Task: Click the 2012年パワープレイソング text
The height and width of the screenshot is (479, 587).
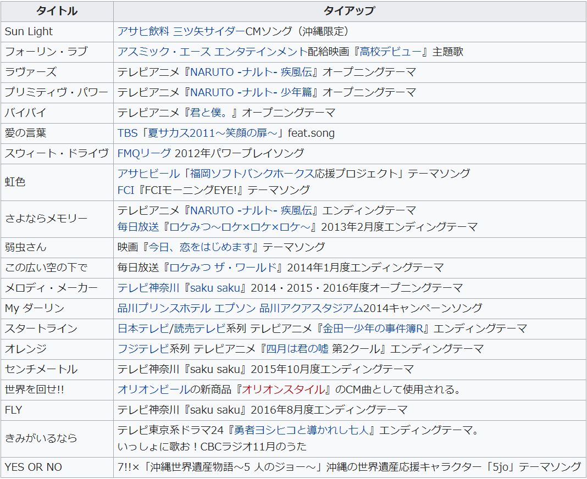Action: click(x=239, y=153)
